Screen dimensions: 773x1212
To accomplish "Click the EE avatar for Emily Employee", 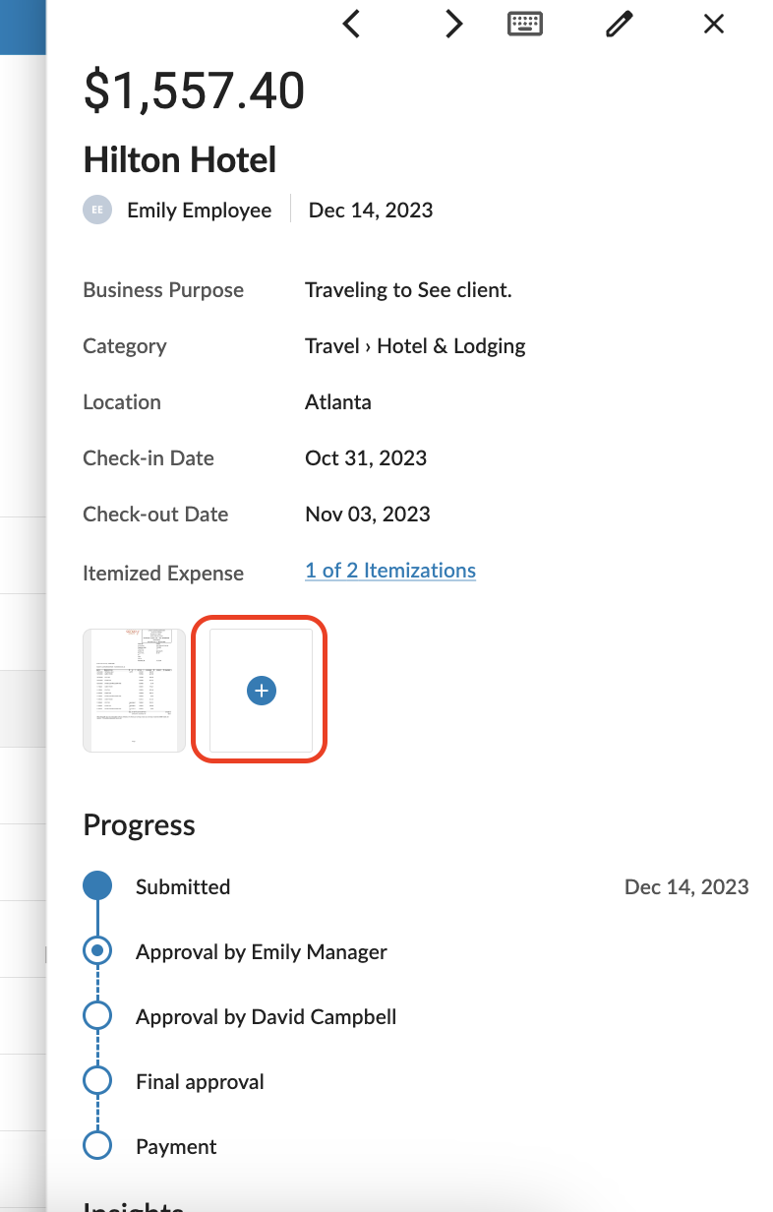I will 96,210.
